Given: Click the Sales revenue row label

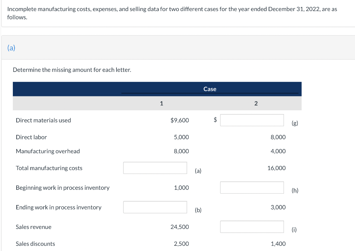Looking at the screenshot, I should tap(34, 227).
